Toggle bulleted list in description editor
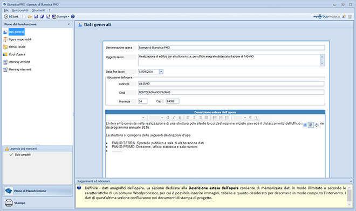 pyautogui.click(x=215, y=118)
